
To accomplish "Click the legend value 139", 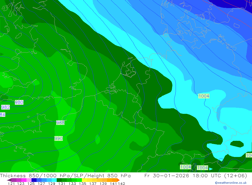I will tap(103, 183).
